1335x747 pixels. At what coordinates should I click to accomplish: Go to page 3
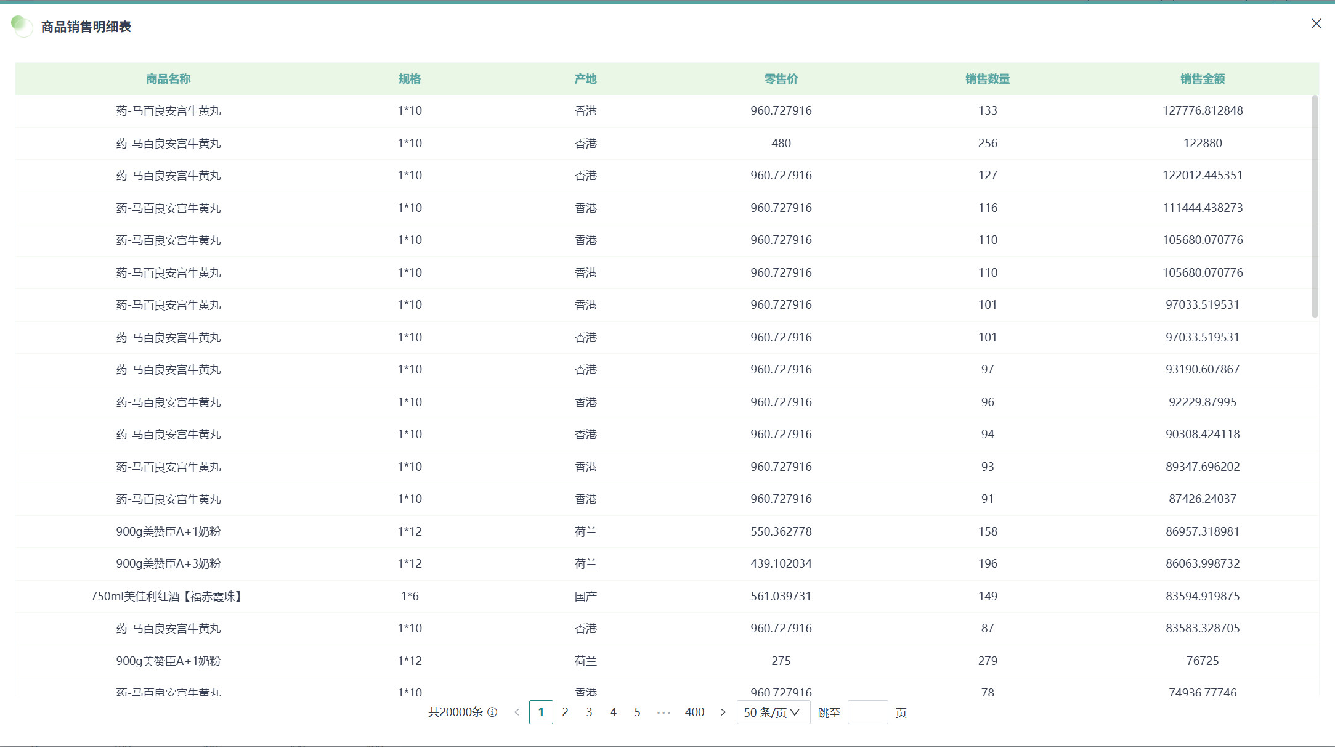click(x=589, y=712)
